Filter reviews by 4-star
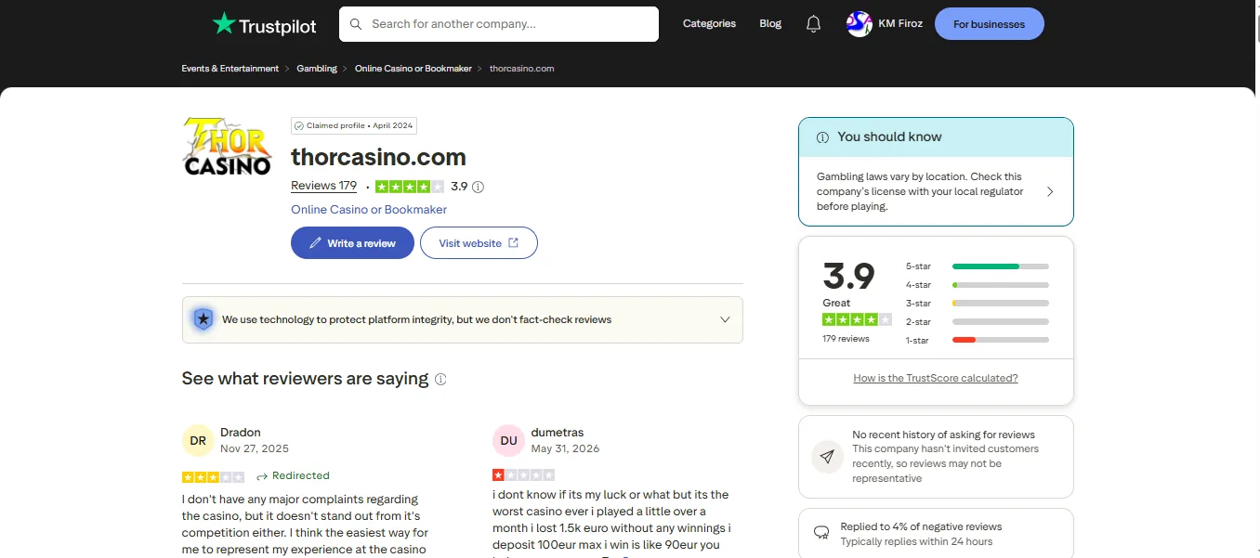This screenshot has width=1260, height=558. point(978,285)
